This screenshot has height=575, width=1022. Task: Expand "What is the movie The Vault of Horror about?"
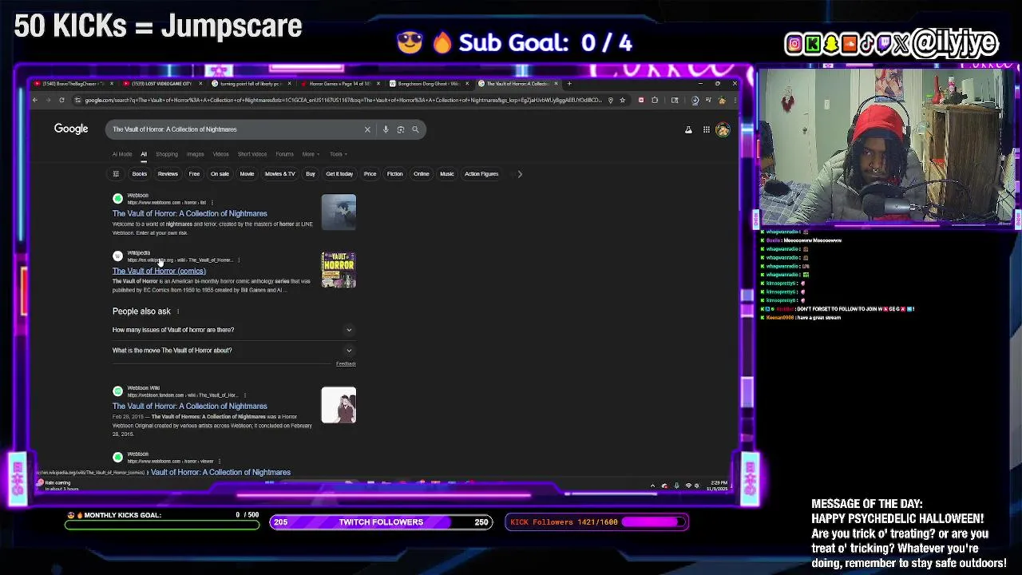point(234,351)
